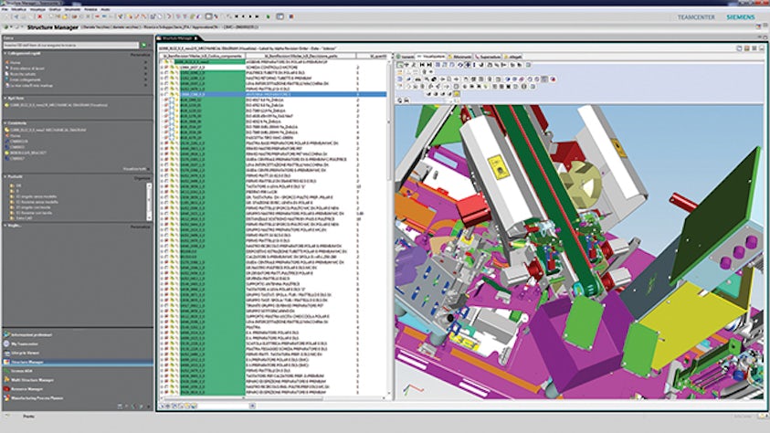Click next-step icon in viewer toolbar
The width and height of the screenshot is (770, 433).
[429, 65]
